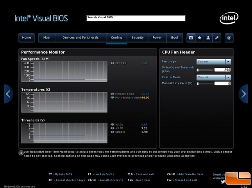Screen dimensions: 252x188
Task: Switch to the Main tab
Action: click(x=46, y=38)
